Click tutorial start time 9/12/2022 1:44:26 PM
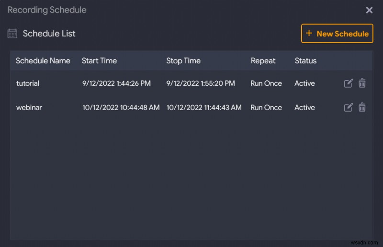 (x=116, y=83)
